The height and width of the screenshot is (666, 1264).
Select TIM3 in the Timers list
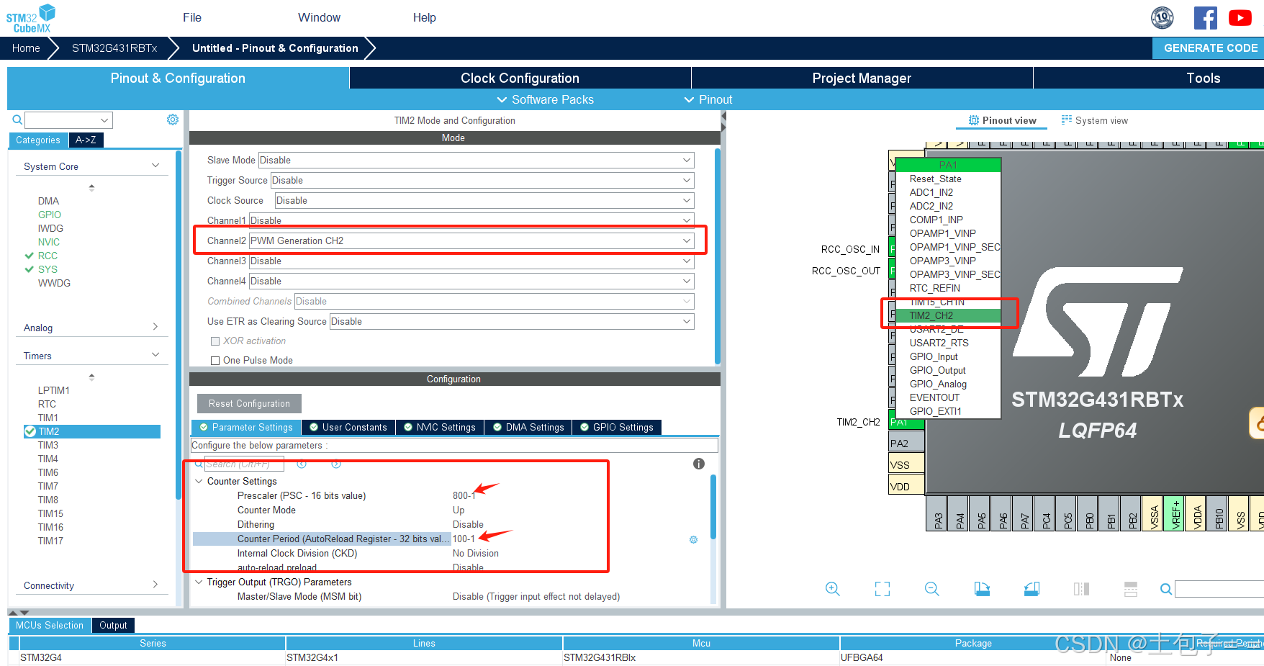pos(48,445)
